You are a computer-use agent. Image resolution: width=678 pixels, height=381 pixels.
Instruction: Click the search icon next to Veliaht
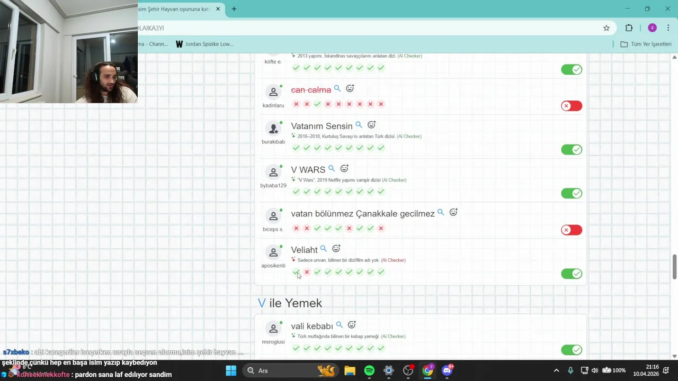point(324,249)
